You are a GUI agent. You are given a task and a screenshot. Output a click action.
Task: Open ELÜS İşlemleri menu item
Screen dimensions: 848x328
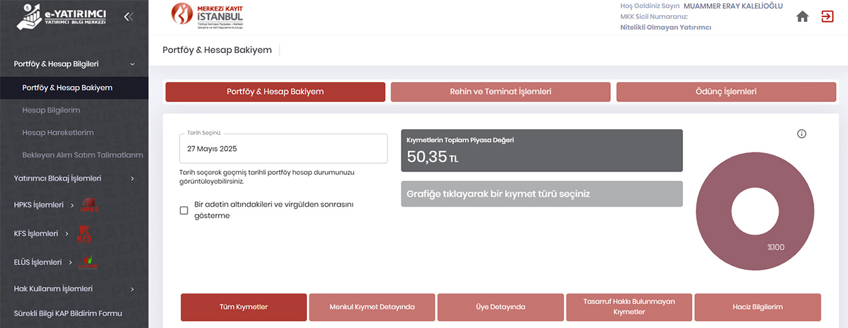click(x=42, y=262)
